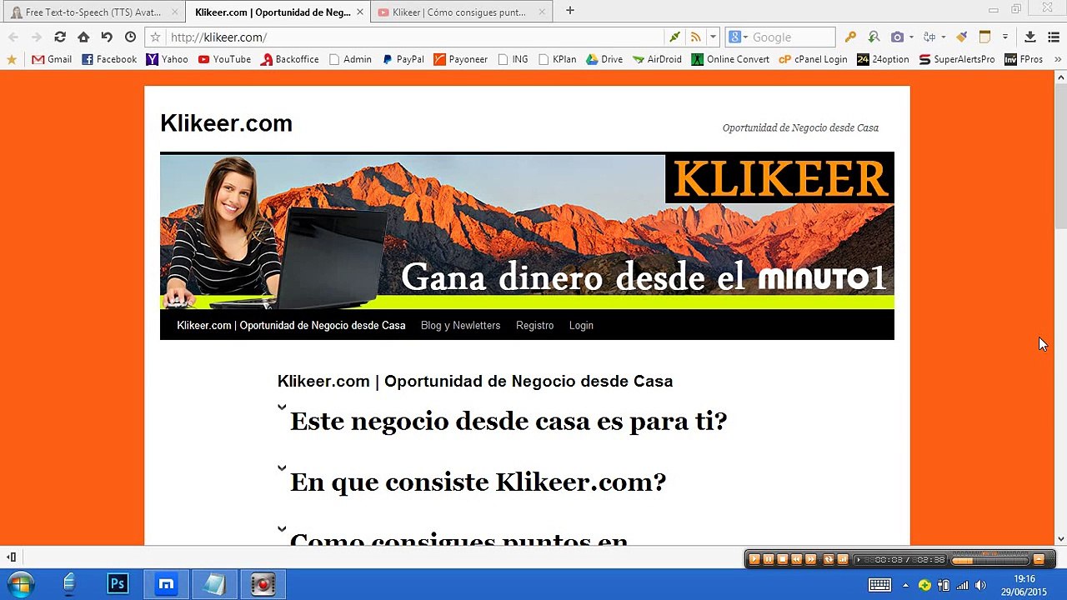
Task: Open the volume speaker tray icon
Action: (980, 585)
